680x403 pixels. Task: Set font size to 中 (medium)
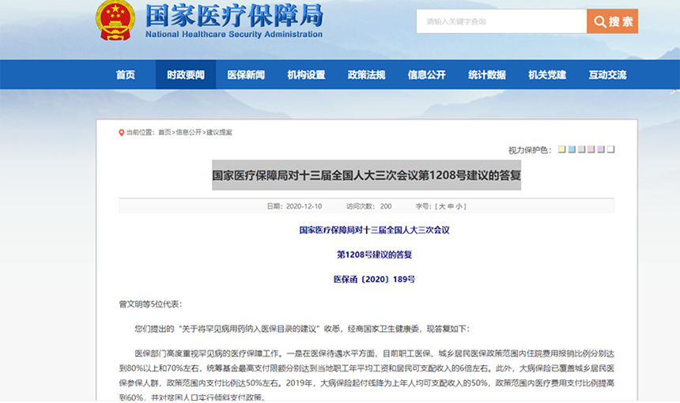[x=451, y=207]
